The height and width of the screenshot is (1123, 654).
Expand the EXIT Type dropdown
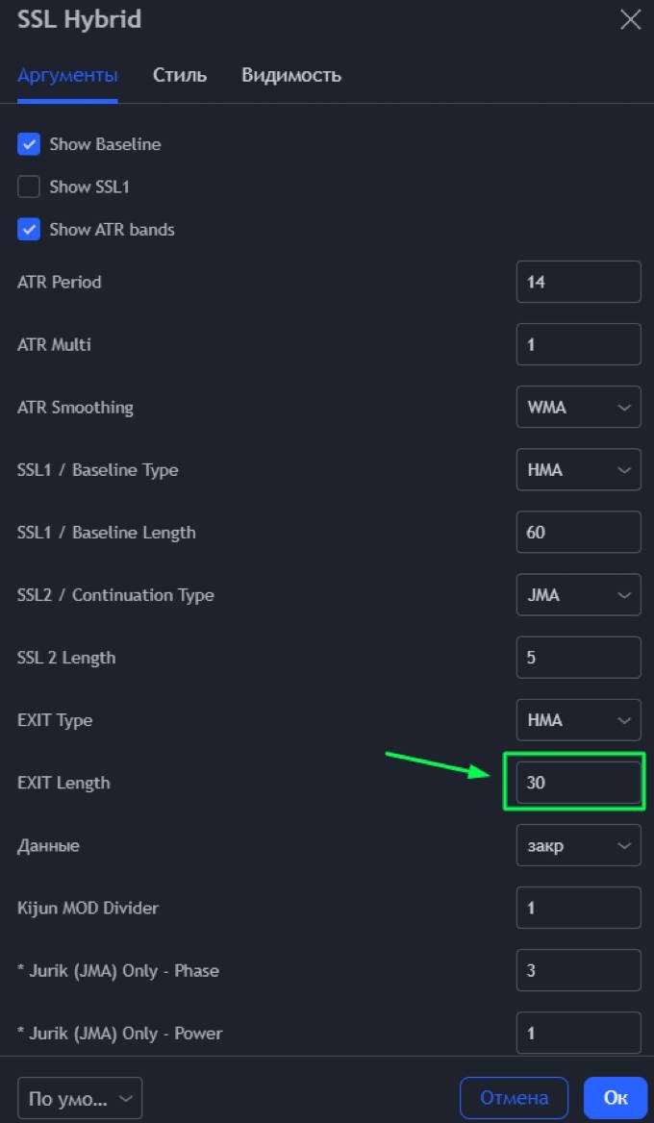click(578, 720)
